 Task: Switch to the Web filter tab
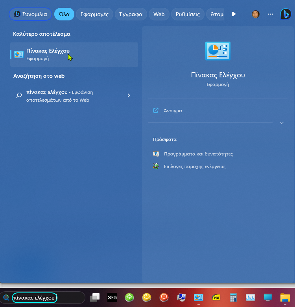coord(159,14)
